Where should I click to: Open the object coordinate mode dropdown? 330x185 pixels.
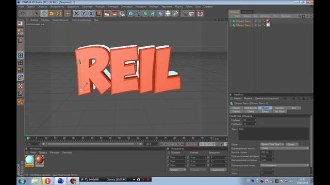(177, 170)
